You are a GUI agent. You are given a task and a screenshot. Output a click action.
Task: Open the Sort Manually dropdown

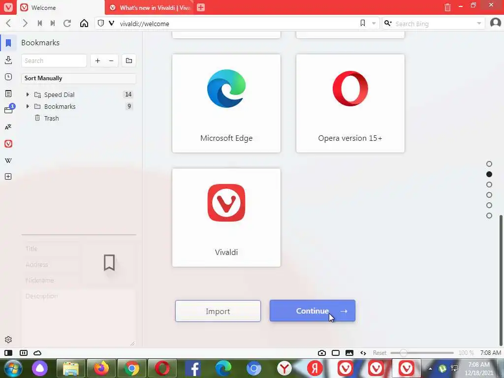pyautogui.click(x=79, y=78)
